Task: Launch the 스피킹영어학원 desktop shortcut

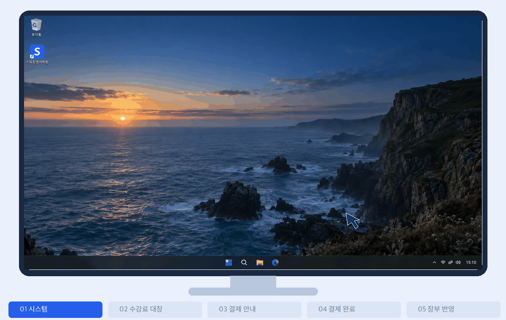Action: 37,54
